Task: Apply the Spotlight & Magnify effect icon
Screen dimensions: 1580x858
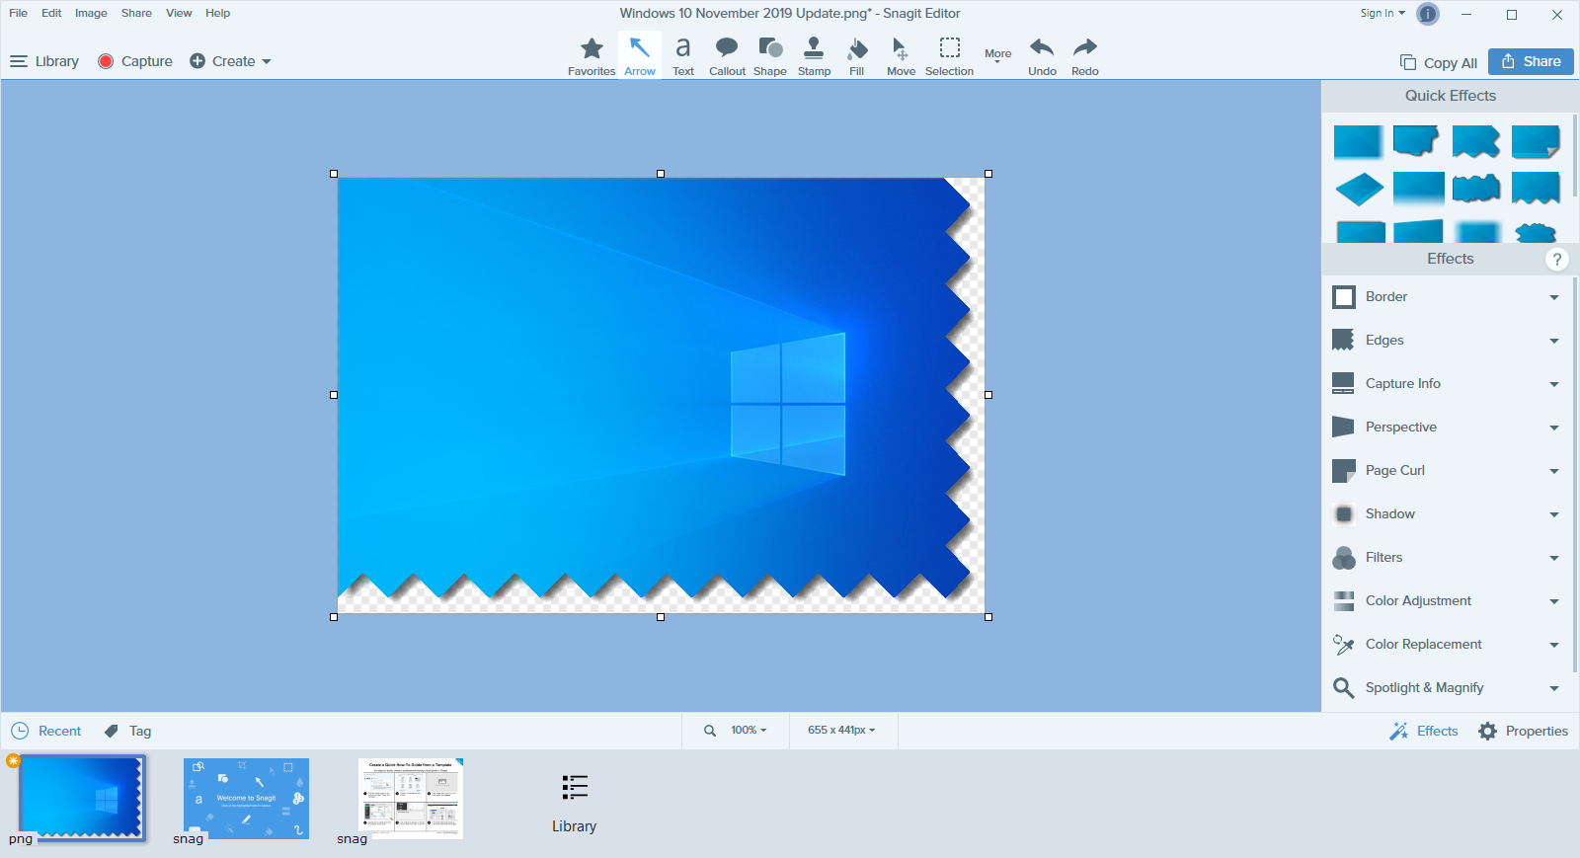Action: point(1344,688)
